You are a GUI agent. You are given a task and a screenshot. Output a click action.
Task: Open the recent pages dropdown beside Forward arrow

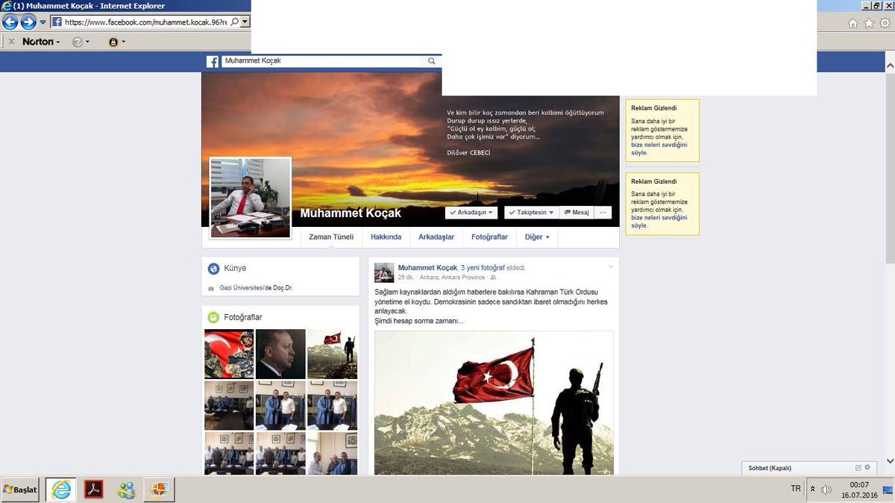[43, 22]
